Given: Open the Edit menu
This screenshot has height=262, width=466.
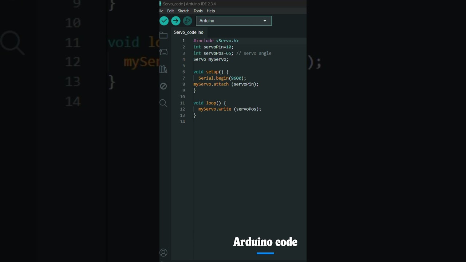Looking at the screenshot, I should [170, 11].
